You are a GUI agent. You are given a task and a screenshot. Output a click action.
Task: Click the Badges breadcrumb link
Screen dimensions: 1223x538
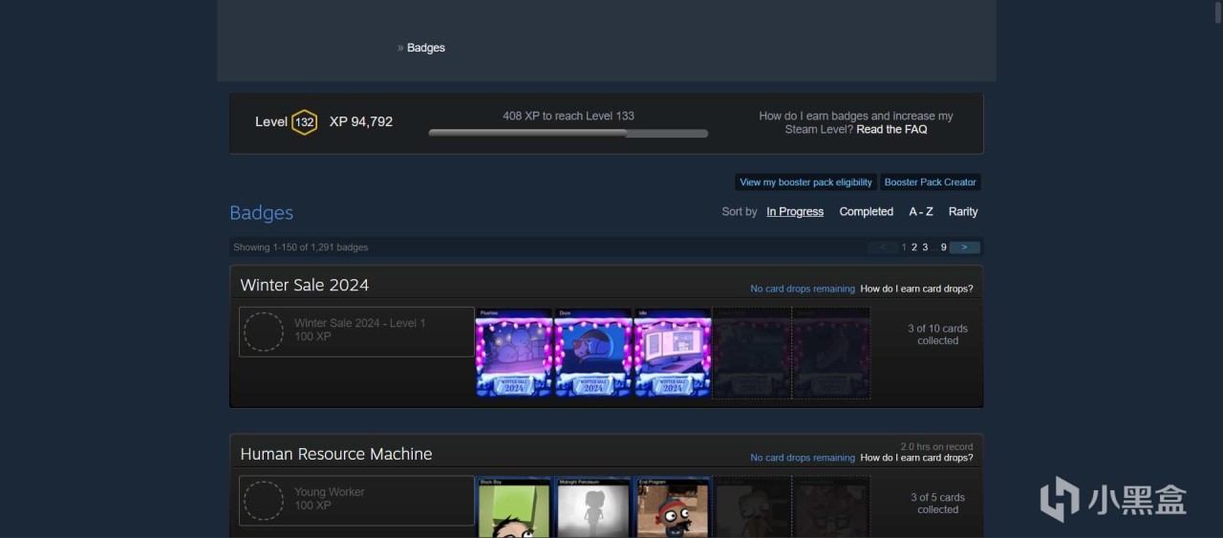[426, 48]
